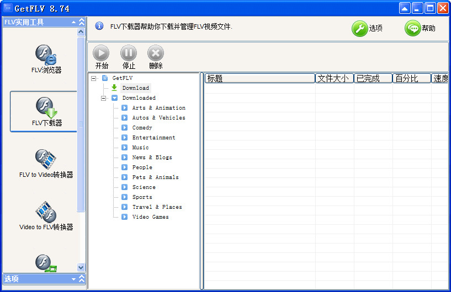Click the green Download arrow icon
The image size is (451, 292).
point(114,88)
